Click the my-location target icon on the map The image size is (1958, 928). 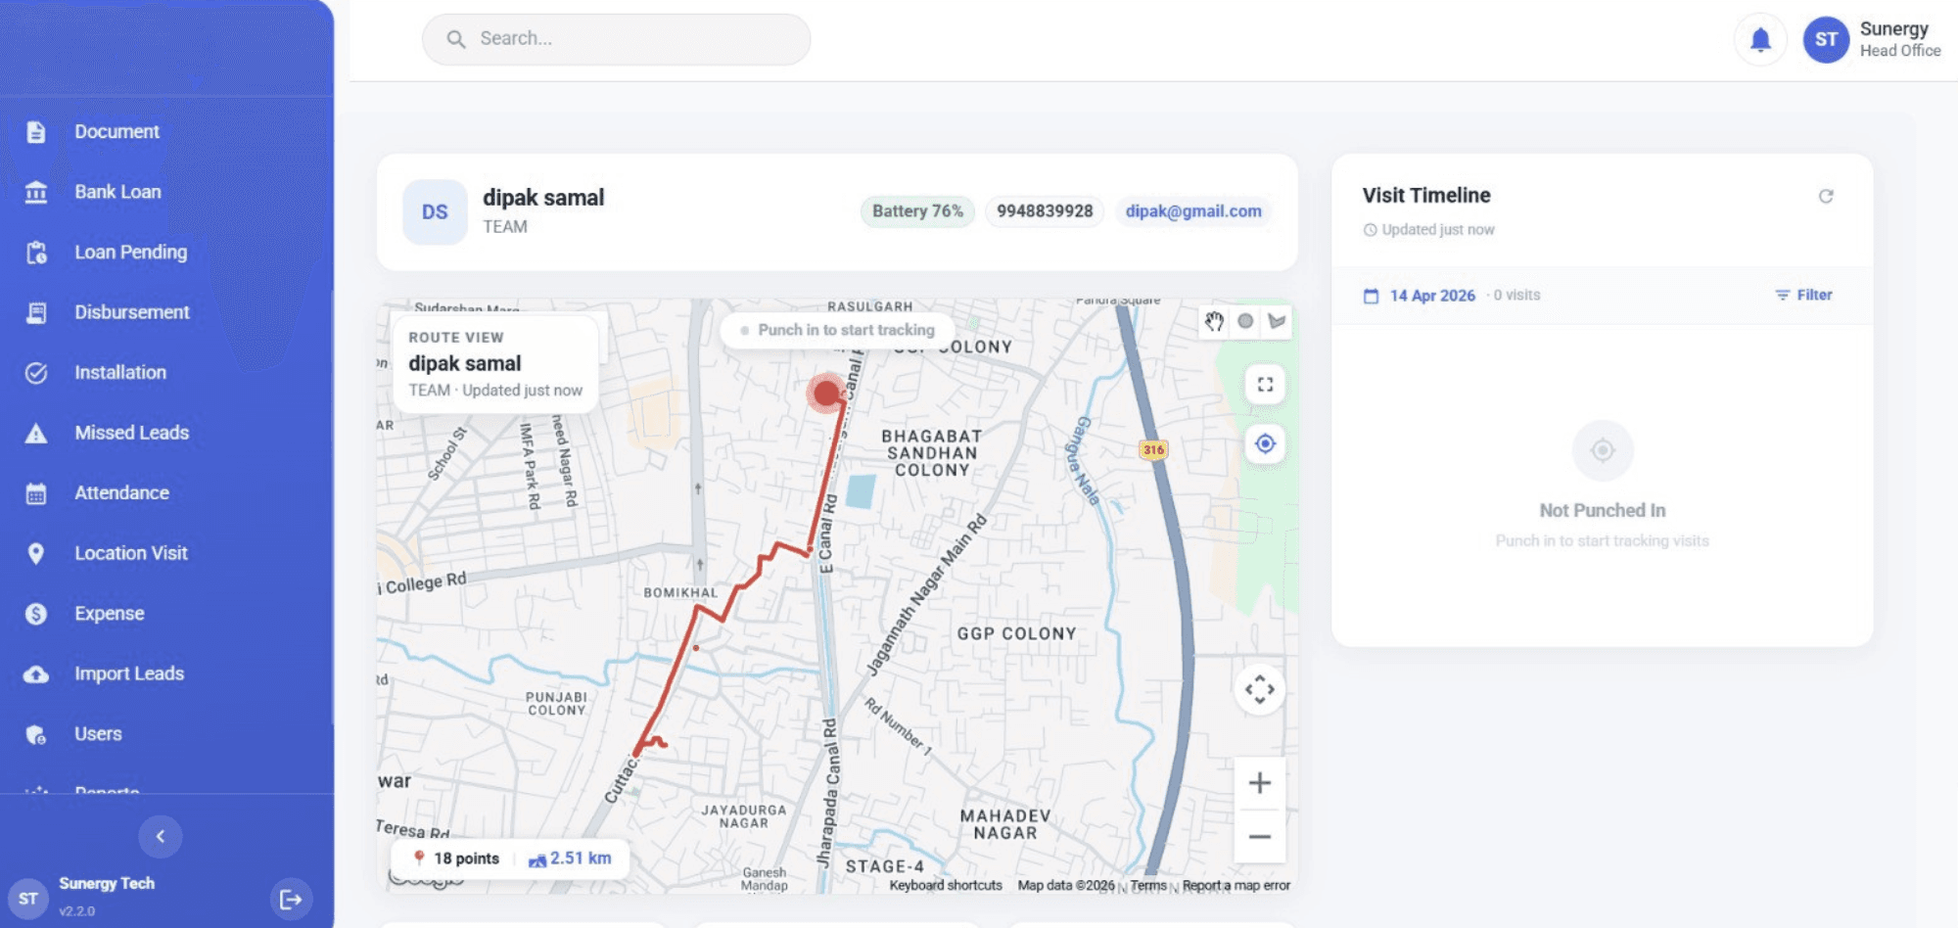(1266, 443)
